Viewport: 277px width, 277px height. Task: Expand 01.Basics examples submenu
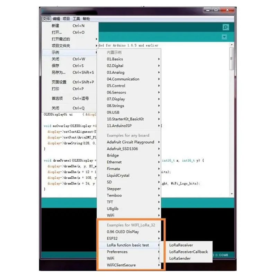(129, 59)
